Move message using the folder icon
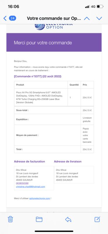108x234 pixels. point(39,219)
